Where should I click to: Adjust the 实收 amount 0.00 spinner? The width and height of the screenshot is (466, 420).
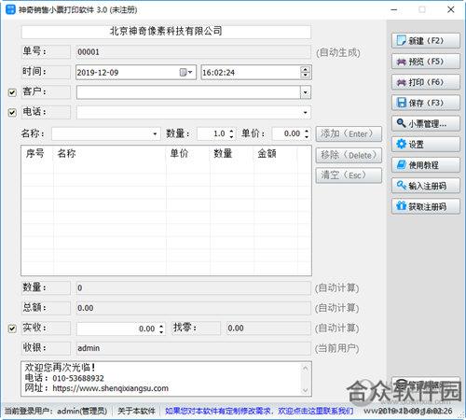161,329
